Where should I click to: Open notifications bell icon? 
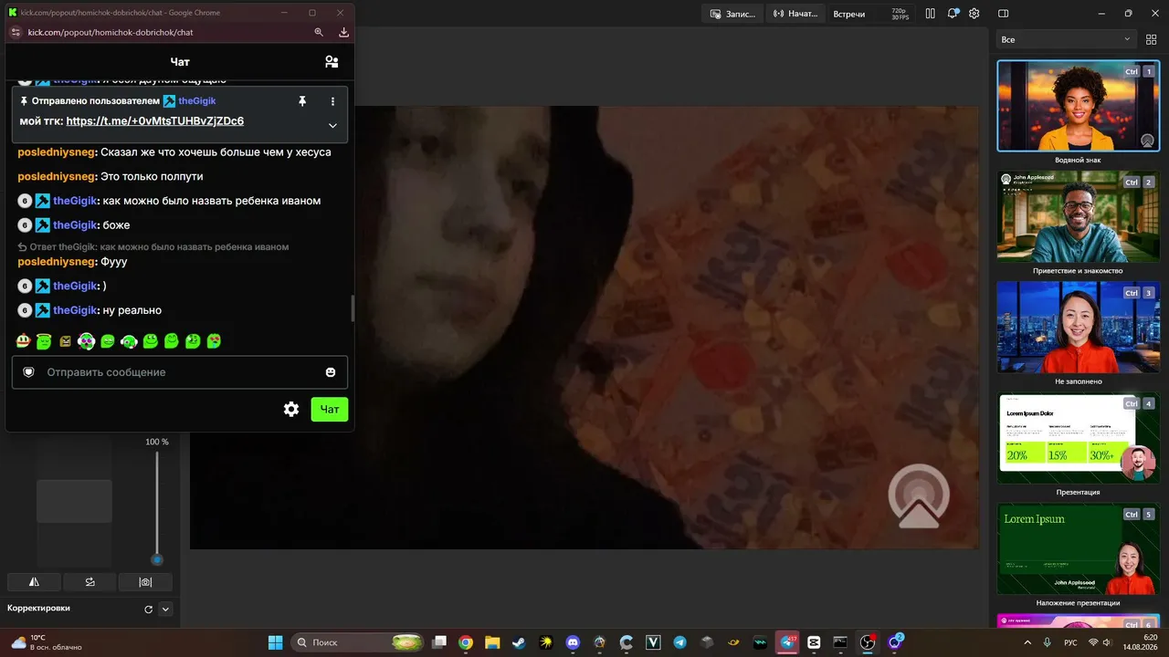953,14
